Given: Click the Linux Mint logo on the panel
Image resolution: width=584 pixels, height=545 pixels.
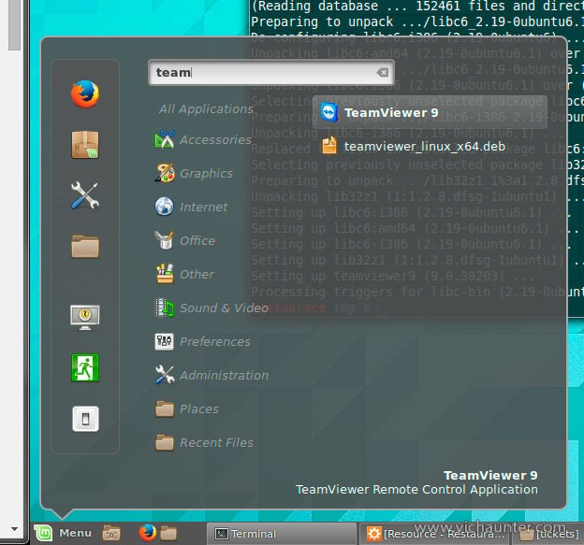Looking at the screenshot, I should 43,533.
